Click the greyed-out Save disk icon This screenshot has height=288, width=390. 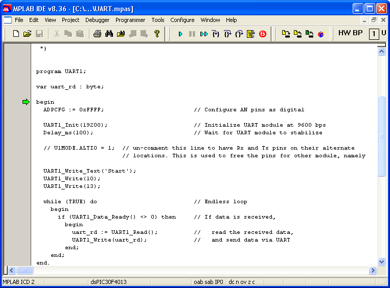tap(39, 34)
